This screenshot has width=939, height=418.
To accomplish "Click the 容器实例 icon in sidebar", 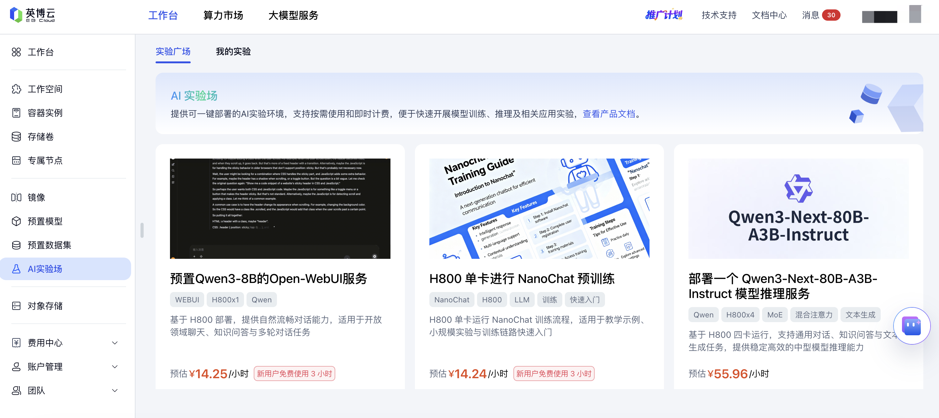I will pos(16,113).
